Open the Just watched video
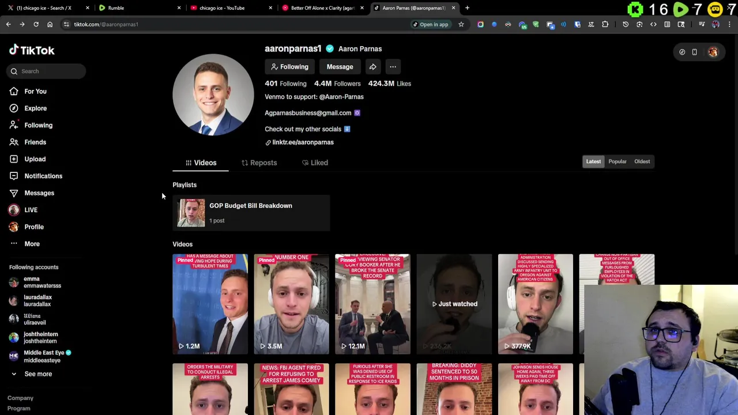The height and width of the screenshot is (415, 738). (454, 304)
